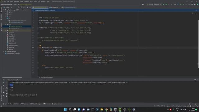Viewport: 199px width, 112px height.
Task: Toggle soft-wrap icon in Run panel
Action: [x=7, y=88]
